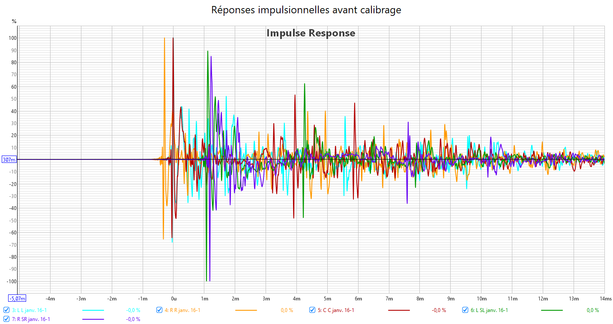Click the -5,07m time axis start field
This screenshot has height=324, width=613.
[17, 298]
